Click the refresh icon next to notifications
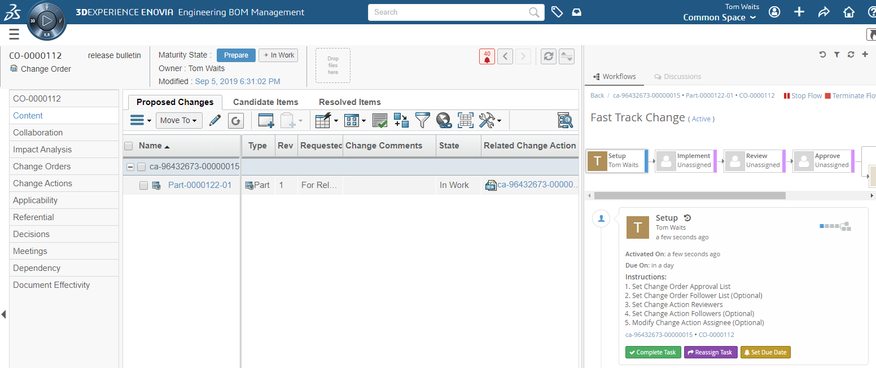The height and width of the screenshot is (368, 876). 547,56
